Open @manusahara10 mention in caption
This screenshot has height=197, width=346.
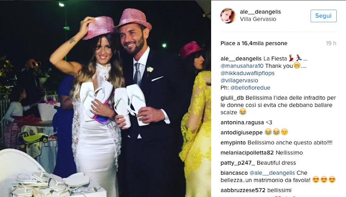click(242, 66)
